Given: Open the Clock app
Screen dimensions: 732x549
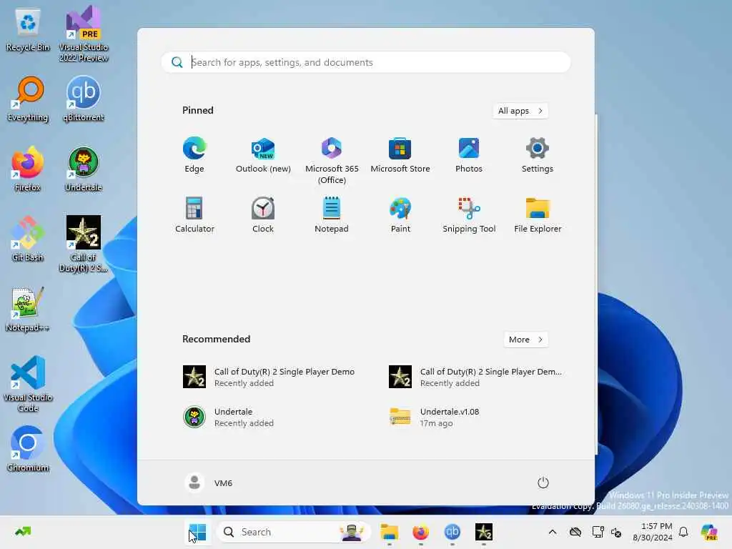Looking at the screenshot, I should pyautogui.click(x=263, y=214).
